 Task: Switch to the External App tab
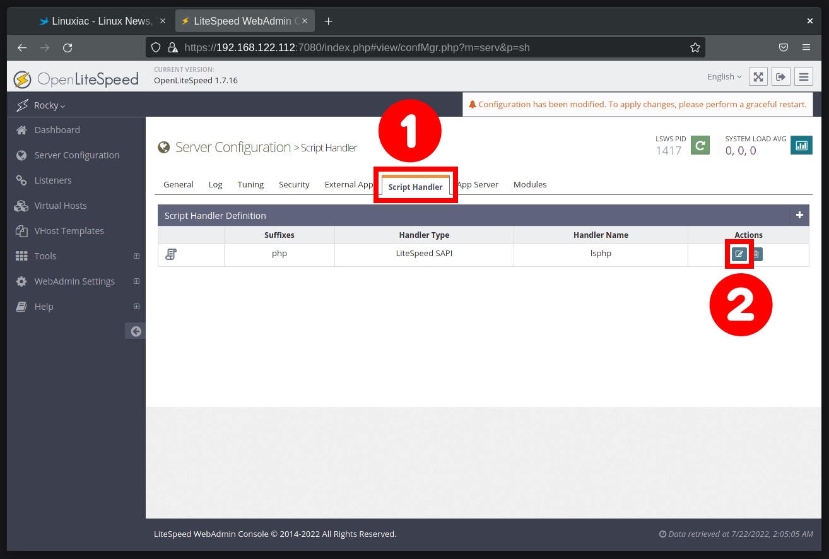click(349, 184)
